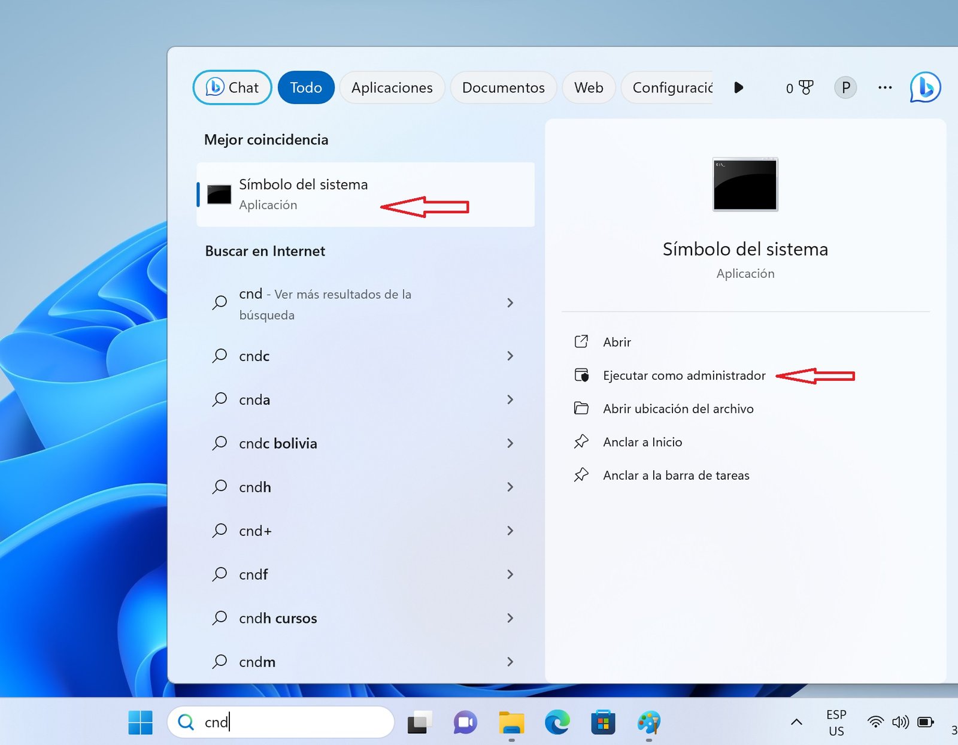
Task: Click the taskbar search box with cnd
Action: [281, 722]
